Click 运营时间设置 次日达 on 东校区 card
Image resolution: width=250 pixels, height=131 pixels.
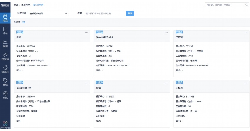193,111
